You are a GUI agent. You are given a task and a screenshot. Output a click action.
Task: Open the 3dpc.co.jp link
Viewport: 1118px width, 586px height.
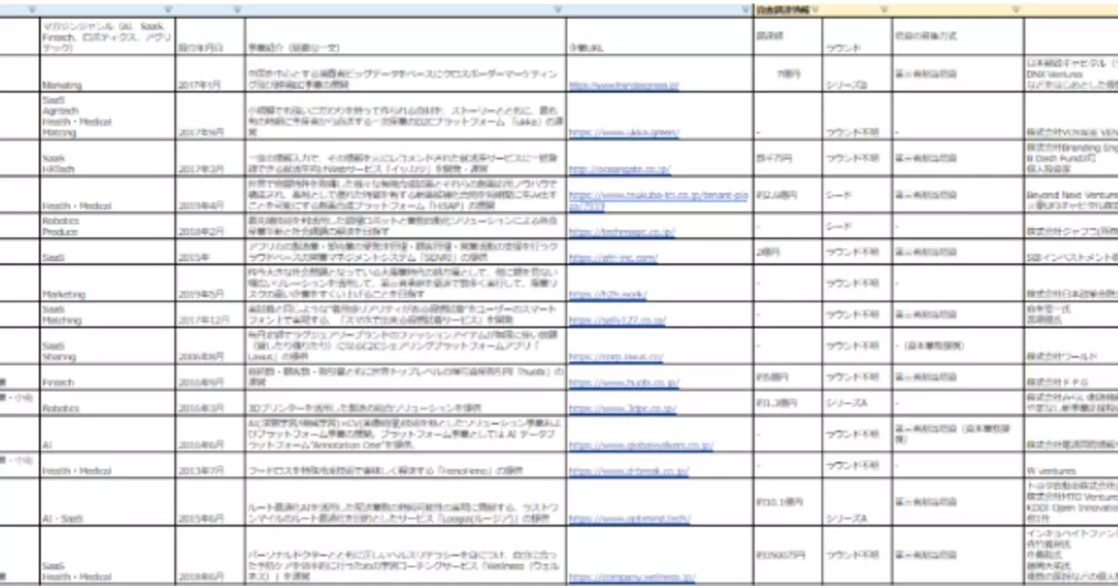coord(622,408)
